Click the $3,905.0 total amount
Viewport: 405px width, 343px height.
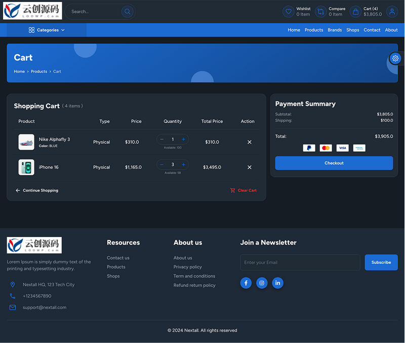(x=384, y=136)
